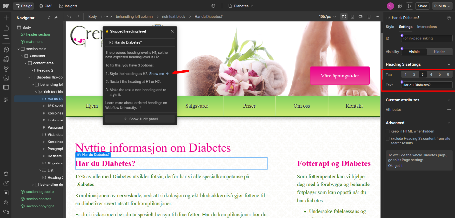
Task: Open the Style selectors panel
Action: click(x=6, y=59)
